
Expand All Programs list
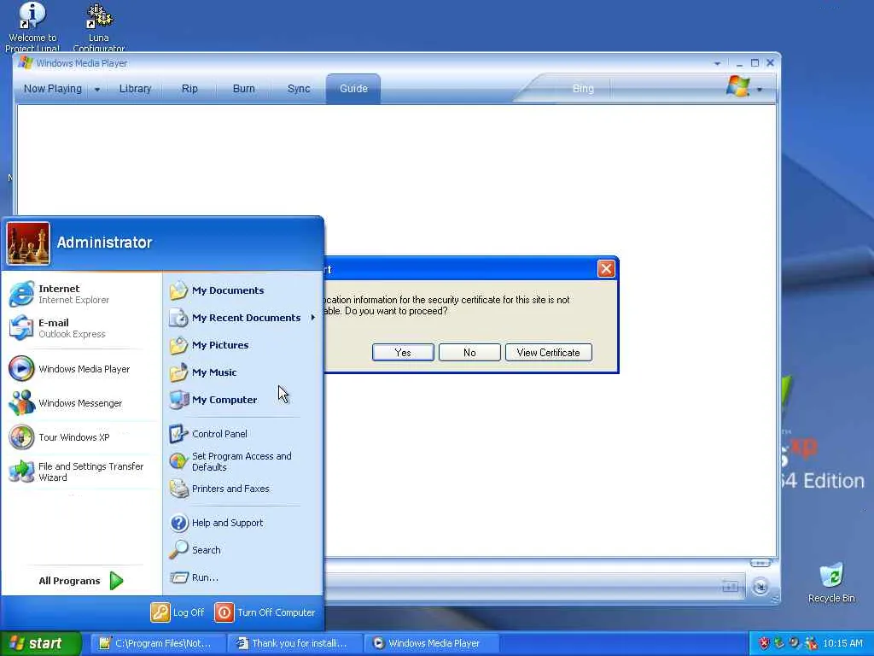tap(81, 581)
